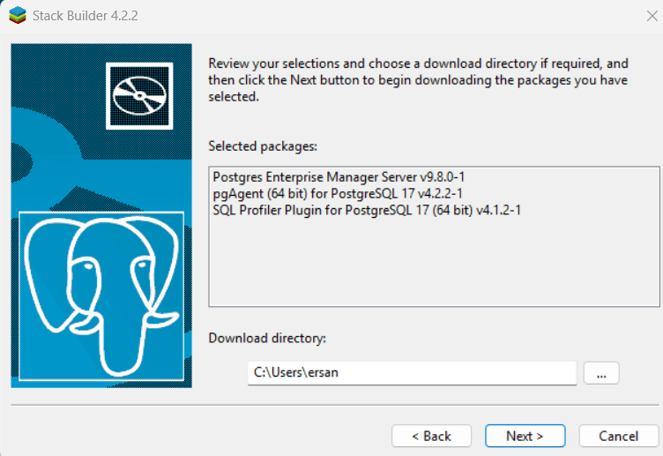Select the Postgres Enterprise Manager Server v9.8.0-1 entry

coord(339,176)
